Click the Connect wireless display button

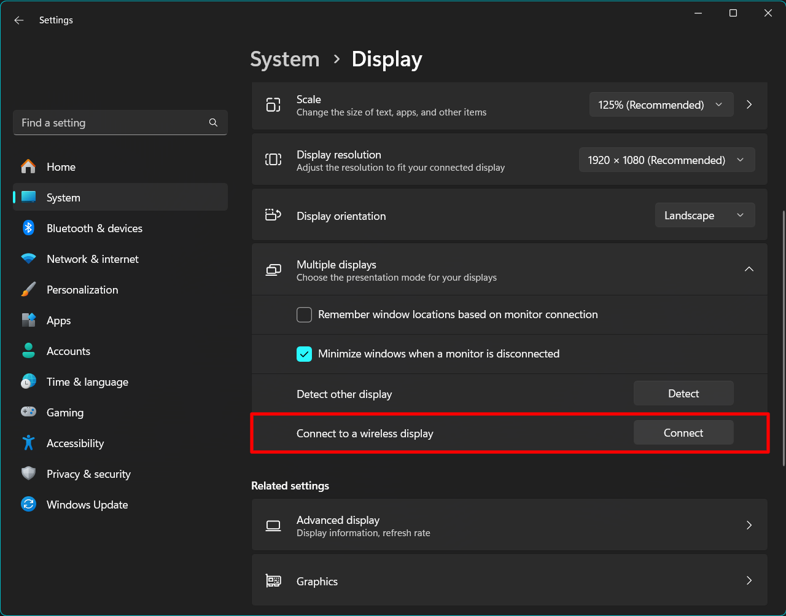point(683,432)
